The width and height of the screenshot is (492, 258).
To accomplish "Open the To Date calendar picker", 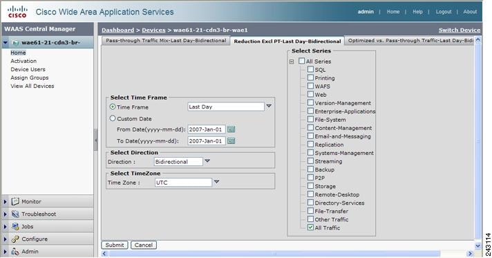I will 231,141.
